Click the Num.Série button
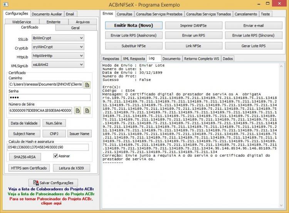 54,123
